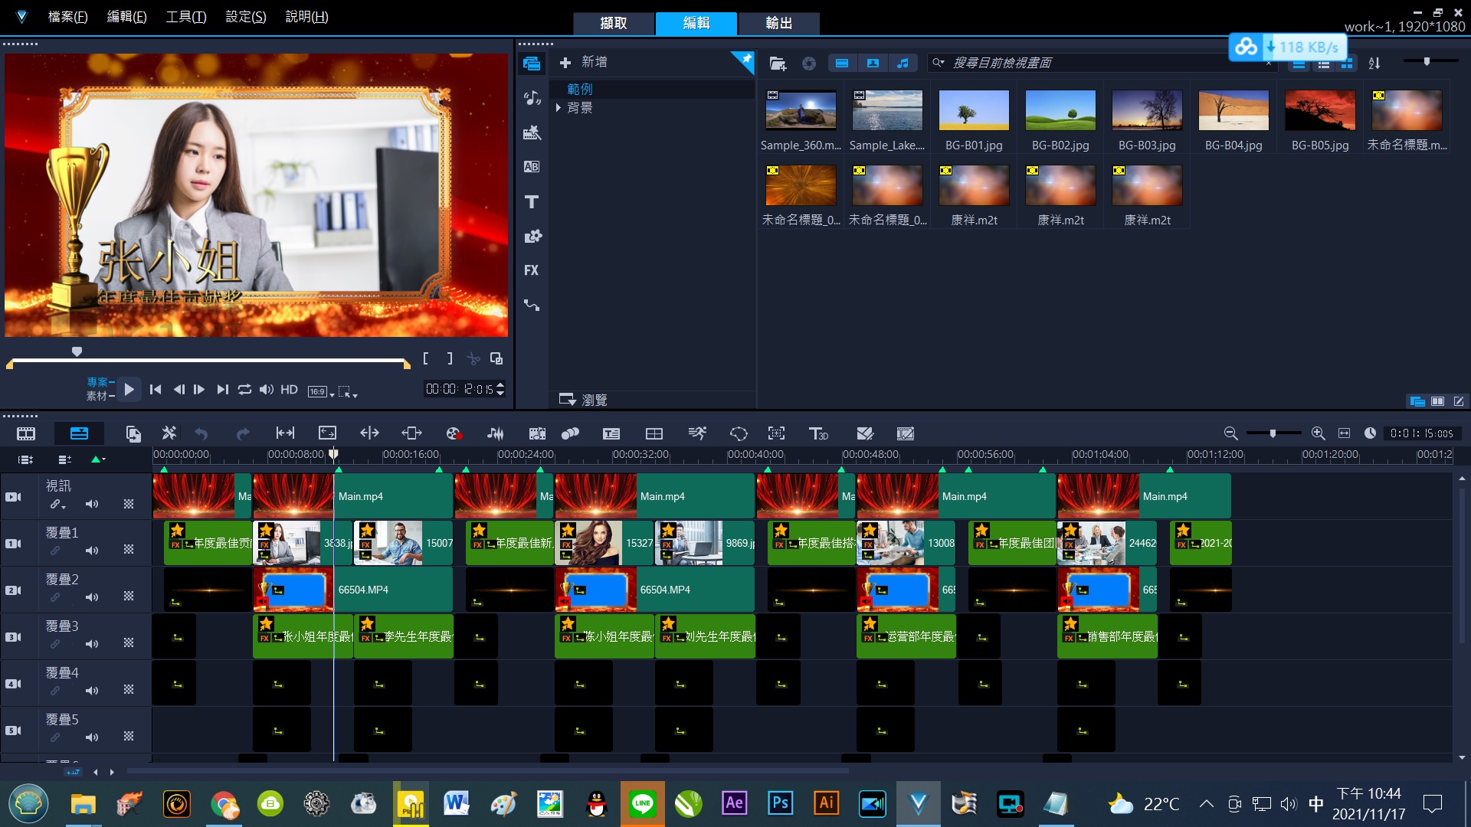1471x827 pixels.
Task: Adjust the timeline zoom level slider
Action: 1273,433
